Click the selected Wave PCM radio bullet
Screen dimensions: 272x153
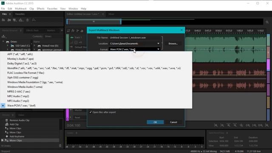[3, 105]
